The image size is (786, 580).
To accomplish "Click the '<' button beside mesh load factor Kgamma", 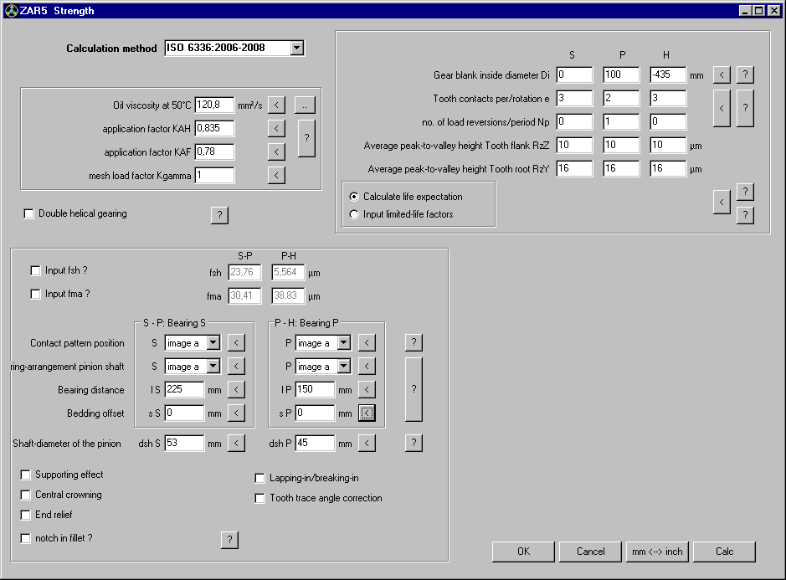I will pyautogui.click(x=277, y=176).
